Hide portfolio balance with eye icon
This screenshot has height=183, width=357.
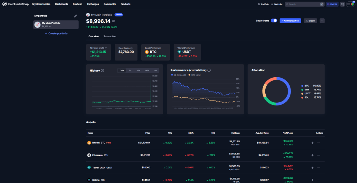[114, 21]
